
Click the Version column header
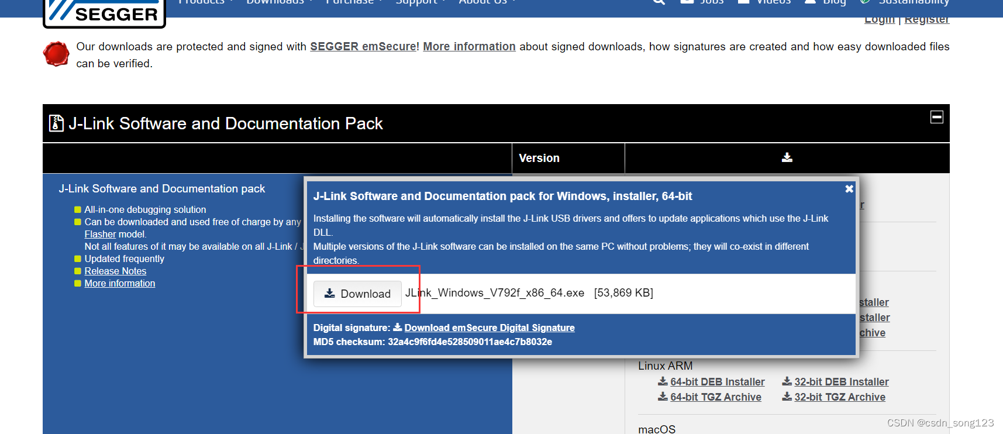[539, 159]
